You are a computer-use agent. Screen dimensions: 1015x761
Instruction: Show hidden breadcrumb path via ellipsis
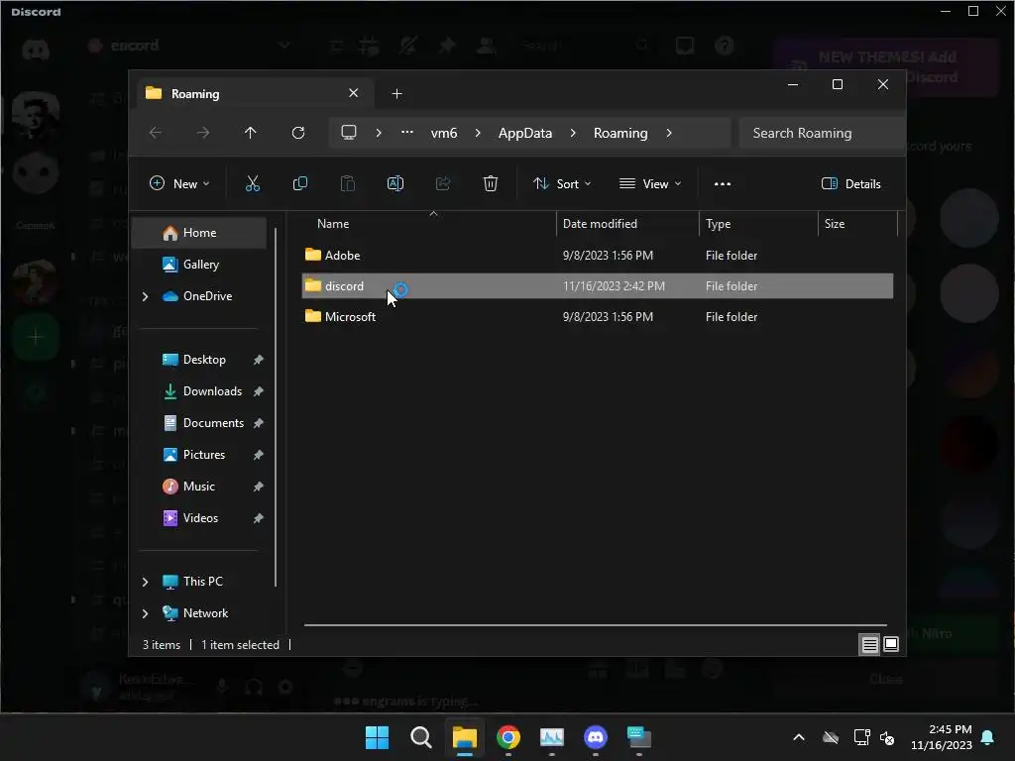click(407, 132)
